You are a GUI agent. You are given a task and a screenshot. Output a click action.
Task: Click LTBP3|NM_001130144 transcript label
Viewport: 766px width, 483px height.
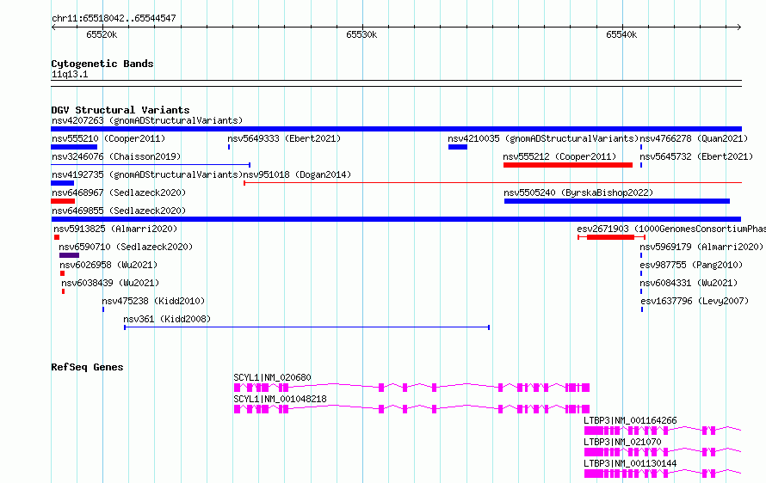click(x=630, y=463)
